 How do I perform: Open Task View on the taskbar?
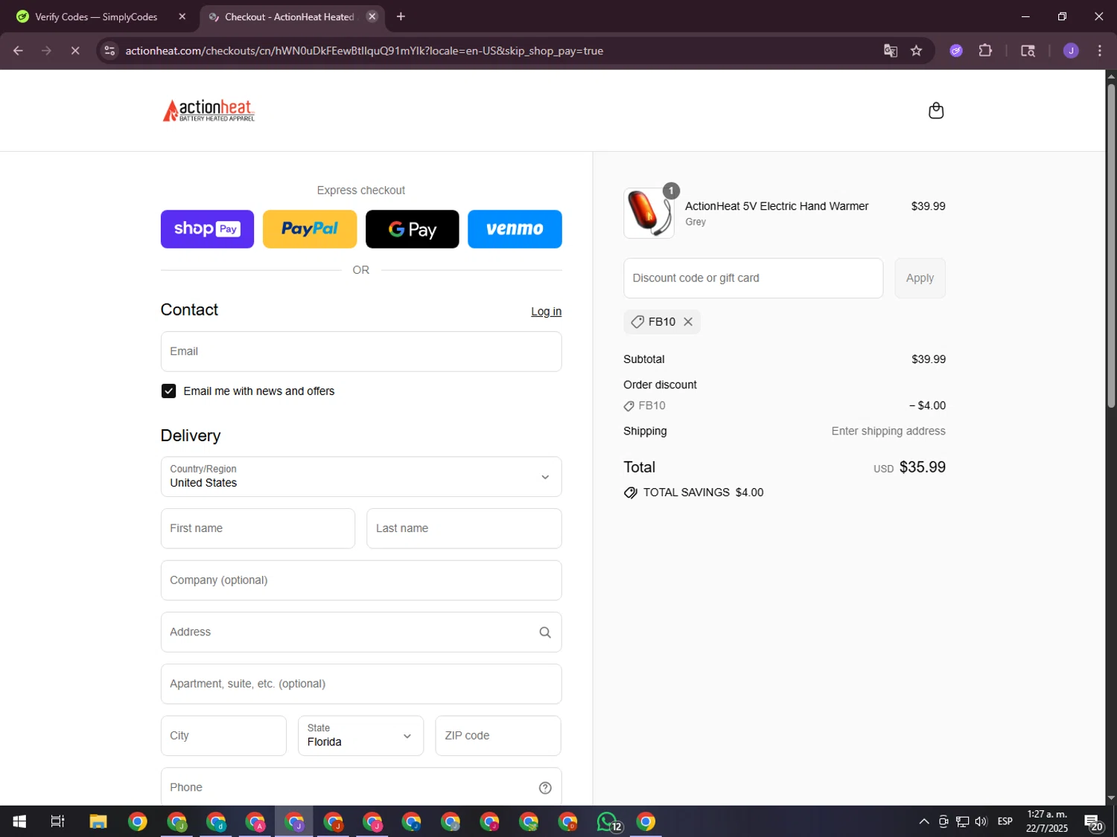57,821
